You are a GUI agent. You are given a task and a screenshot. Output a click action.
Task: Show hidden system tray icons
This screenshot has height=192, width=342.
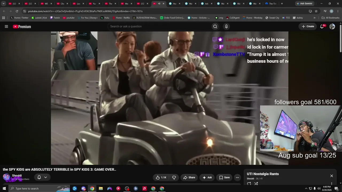306,189
